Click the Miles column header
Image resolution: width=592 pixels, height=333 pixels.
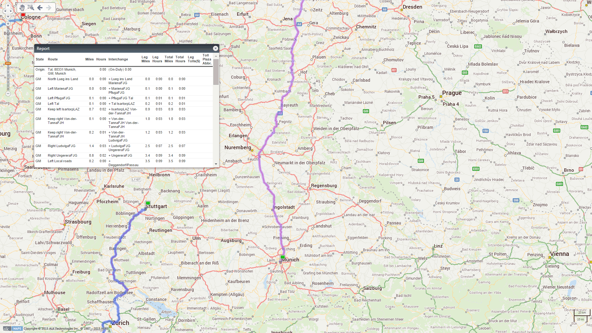(89, 59)
